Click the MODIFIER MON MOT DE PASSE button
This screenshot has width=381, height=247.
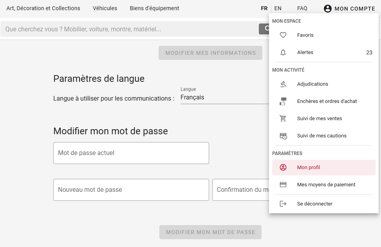tap(210, 232)
